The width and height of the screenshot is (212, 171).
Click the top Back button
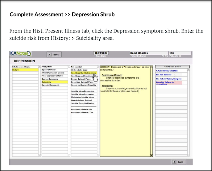pyautogui.click(x=54, y=54)
